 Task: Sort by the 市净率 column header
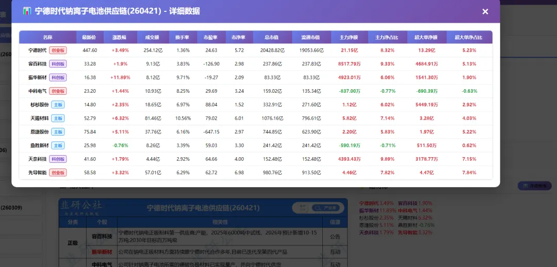239,37
